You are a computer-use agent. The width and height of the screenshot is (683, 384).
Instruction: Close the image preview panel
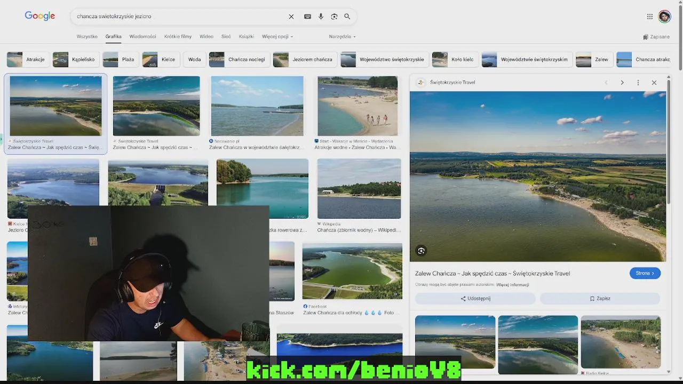pos(654,83)
